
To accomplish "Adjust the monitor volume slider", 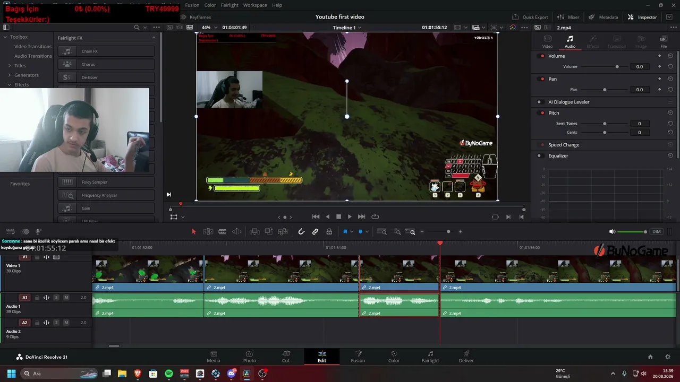I will click(632, 231).
